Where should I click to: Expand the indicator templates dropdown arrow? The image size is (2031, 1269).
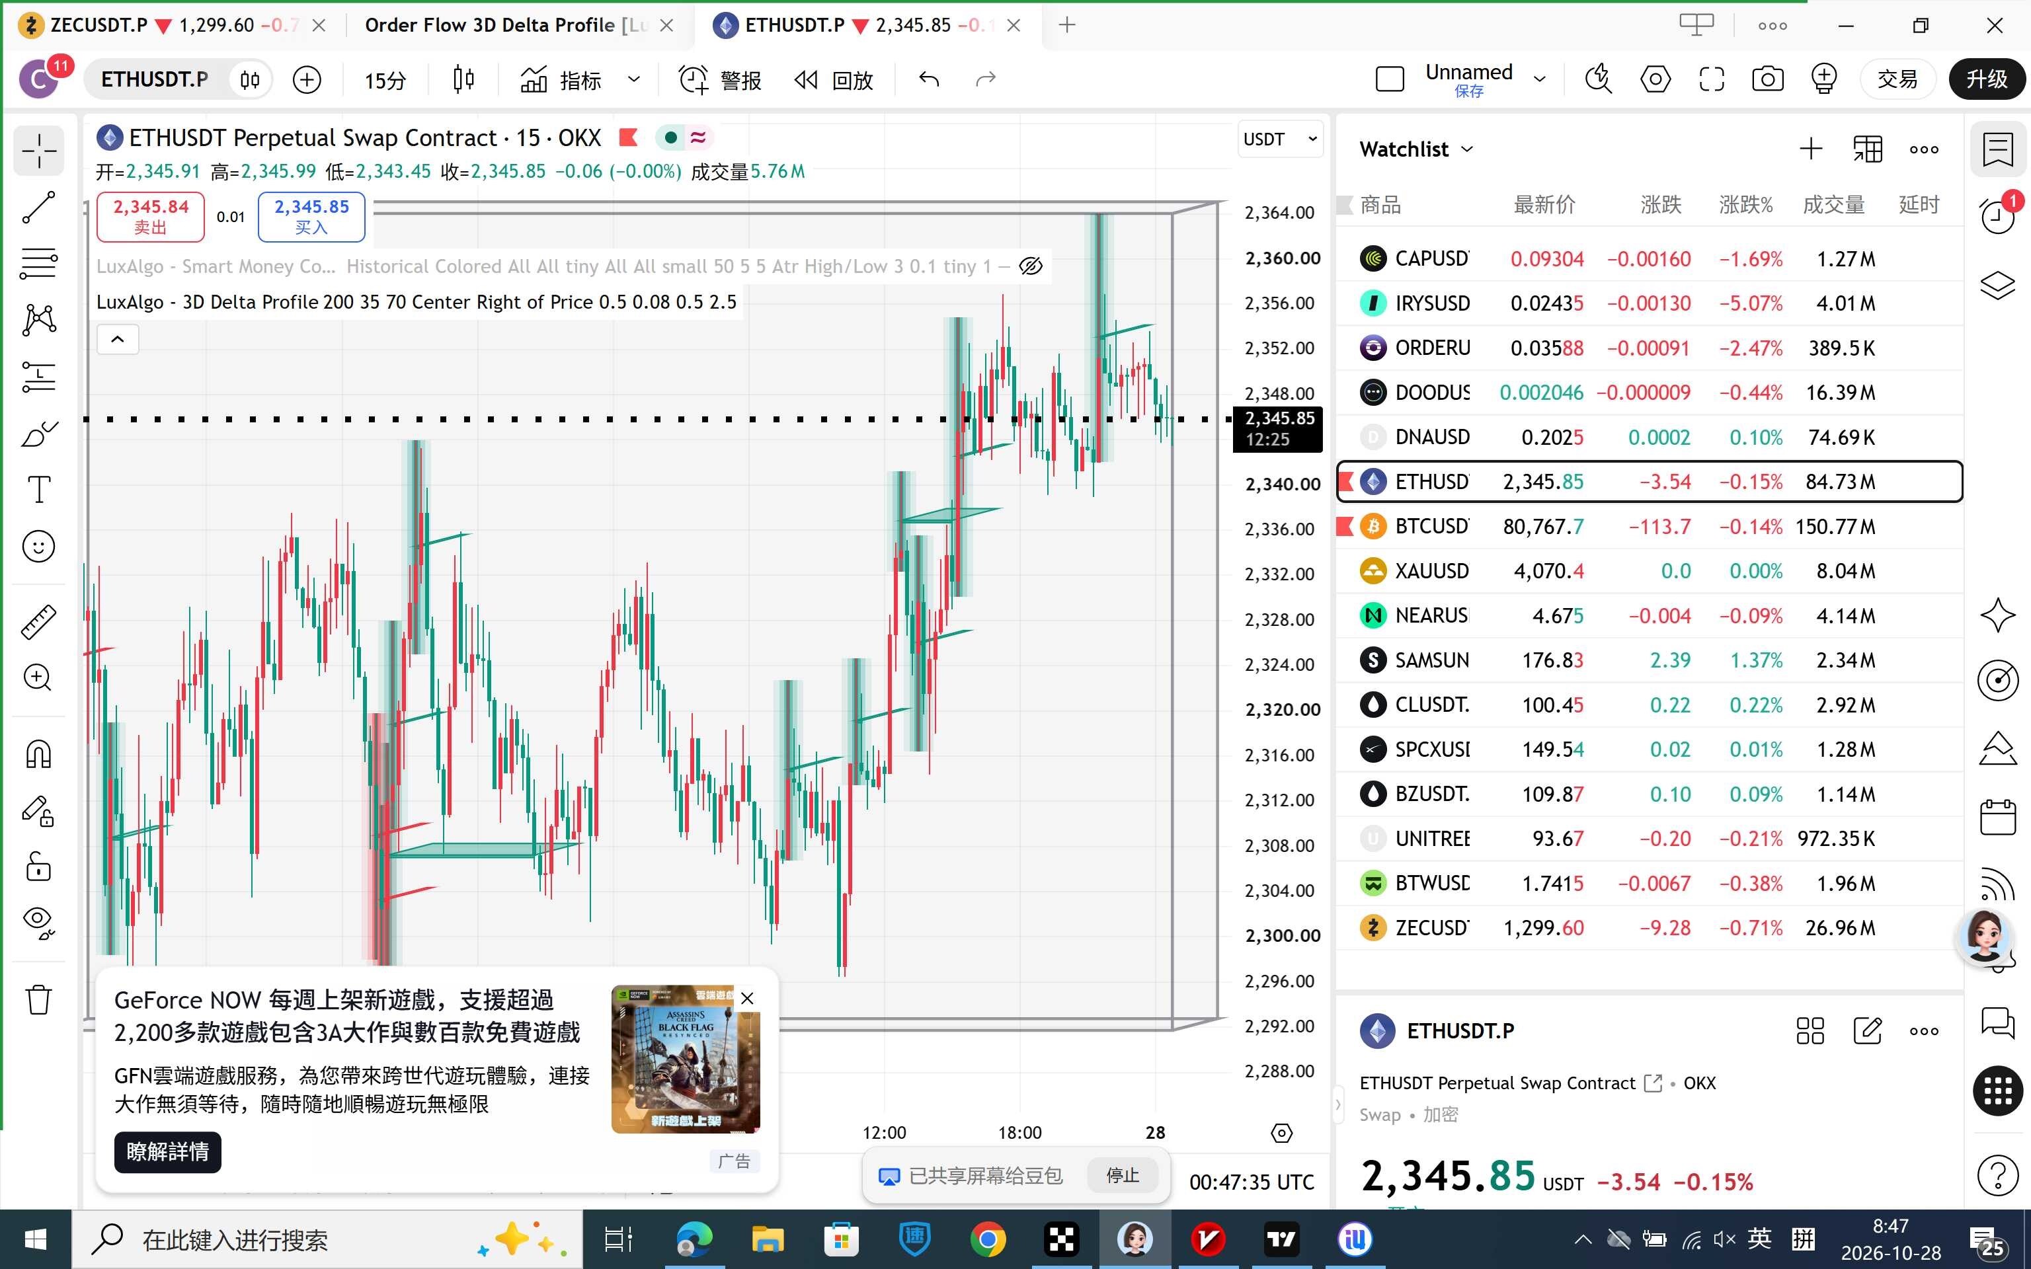point(635,80)
